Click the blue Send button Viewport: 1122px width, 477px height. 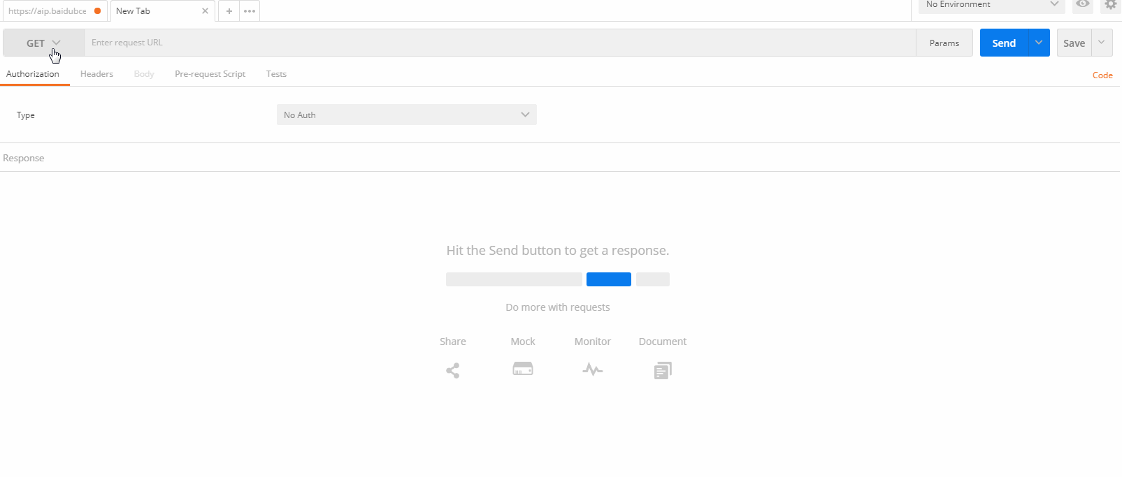tap(1004, 43)
